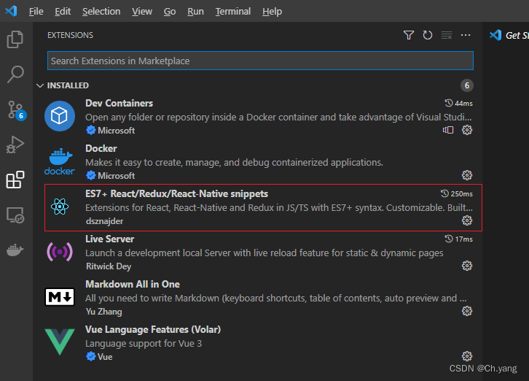
Task: Click the 250ms activation time
Action: (x=461, y=194)
